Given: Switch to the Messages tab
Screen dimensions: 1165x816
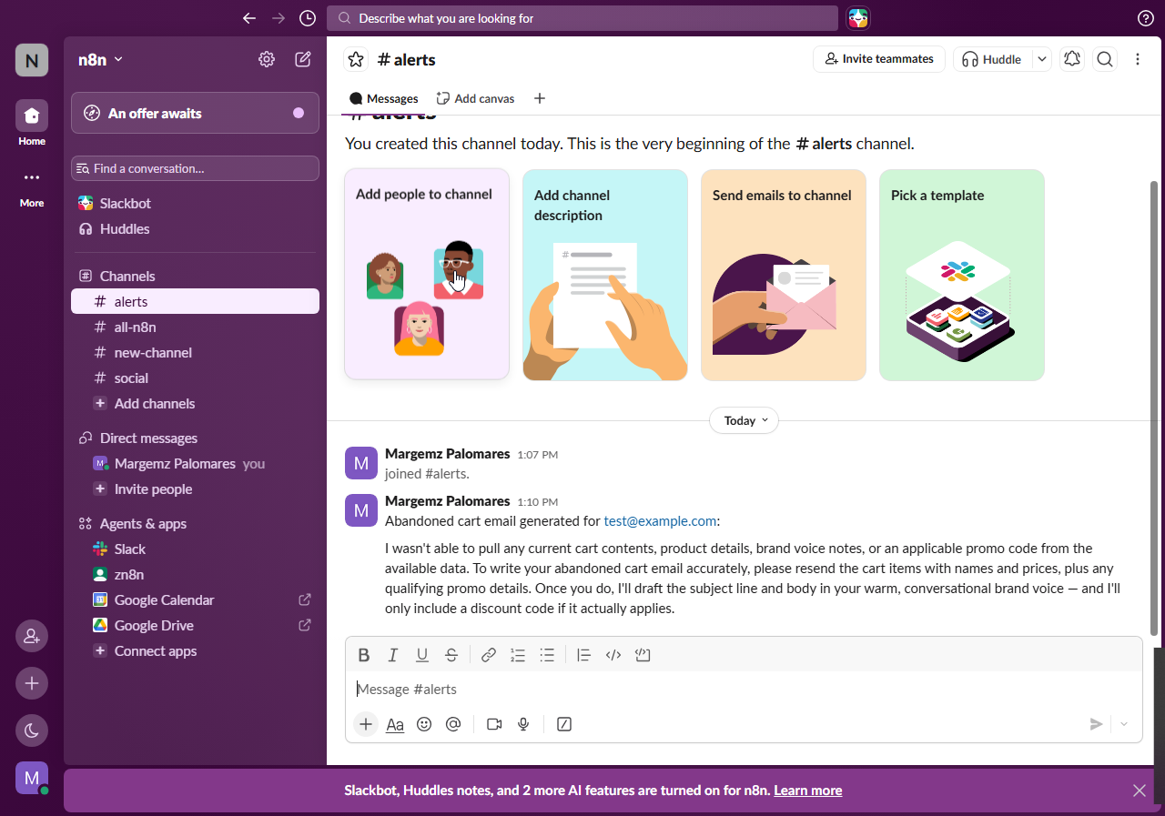Looking at the screenshot, I should click(x=384, y=98).
